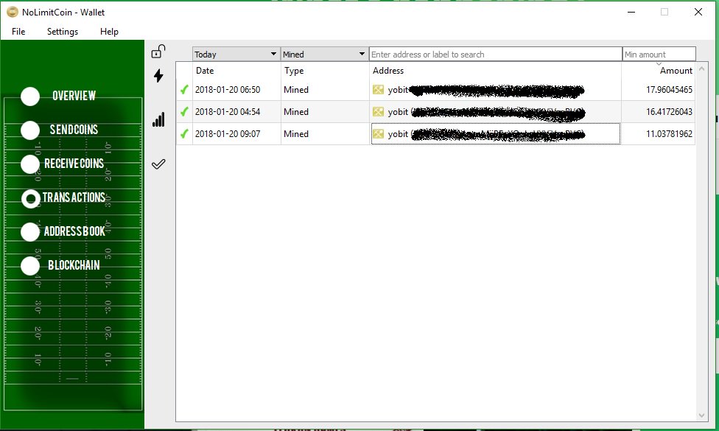This screenshot has width=719, height=431.
Task: Open the Address Book page
Action: 63,231
